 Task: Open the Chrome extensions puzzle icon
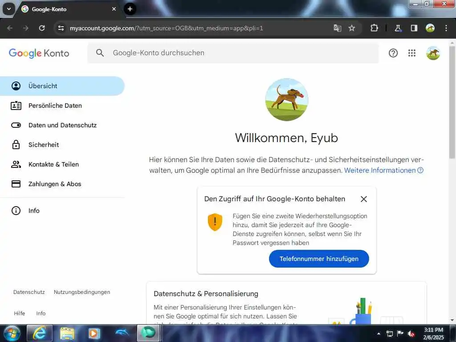[374, 28]
